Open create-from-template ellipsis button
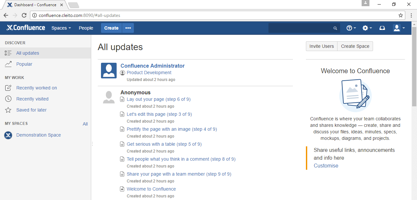Image resolution: width=417 pixels, height=200 pixels. pyautogui.click(x=128, y=28)
